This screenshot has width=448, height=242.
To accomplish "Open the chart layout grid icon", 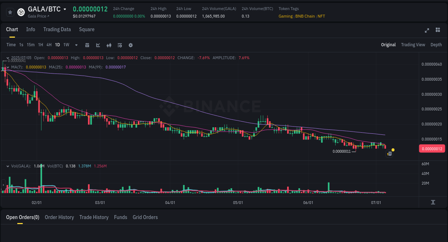I will point(438,30).
